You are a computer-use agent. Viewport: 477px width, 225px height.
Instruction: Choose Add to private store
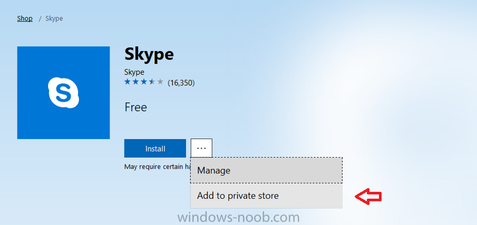coord(267,196)
